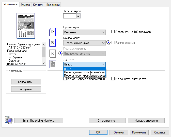Click the Smart Organizing Monitor computer icon
The width and height of the screenshot is (171, 137).
coord(8,120)
